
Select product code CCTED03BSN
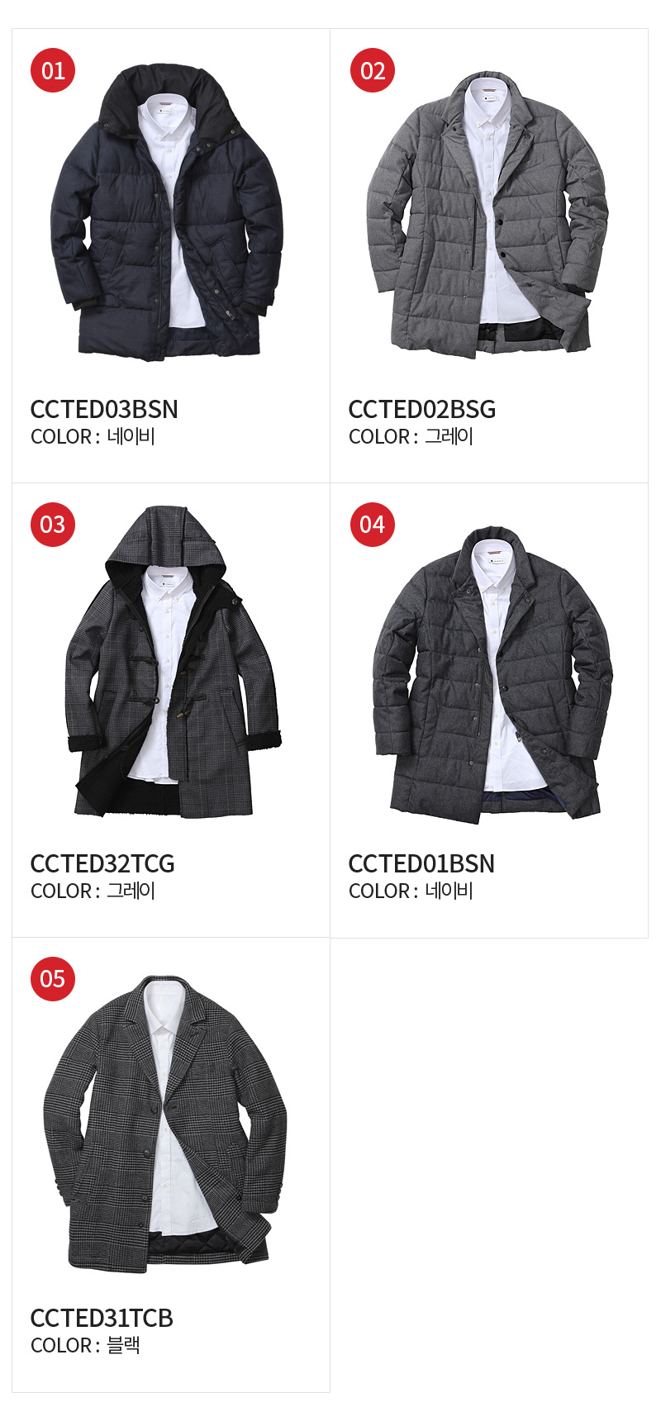pos(104,409)
